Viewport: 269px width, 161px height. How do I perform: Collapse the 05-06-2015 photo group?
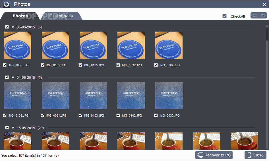13,27
